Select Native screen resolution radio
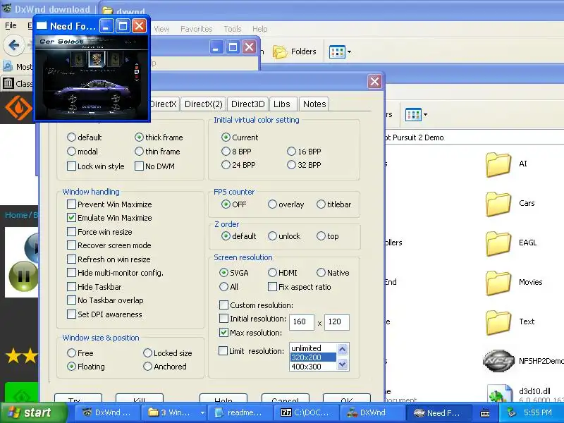Image resolution: width=564 pixels, height=423 pixels. pos(321,273)
